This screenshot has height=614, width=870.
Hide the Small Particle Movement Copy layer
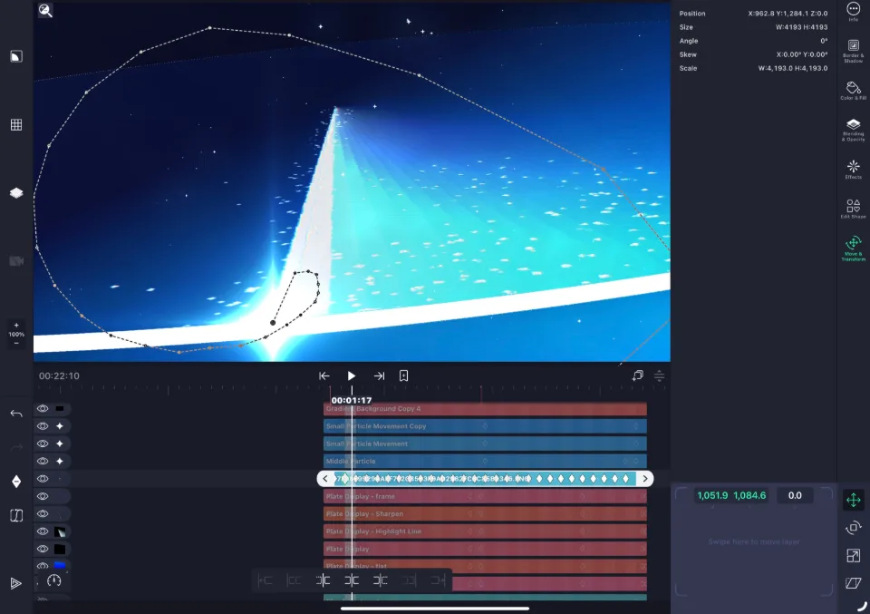click(43, 426)
